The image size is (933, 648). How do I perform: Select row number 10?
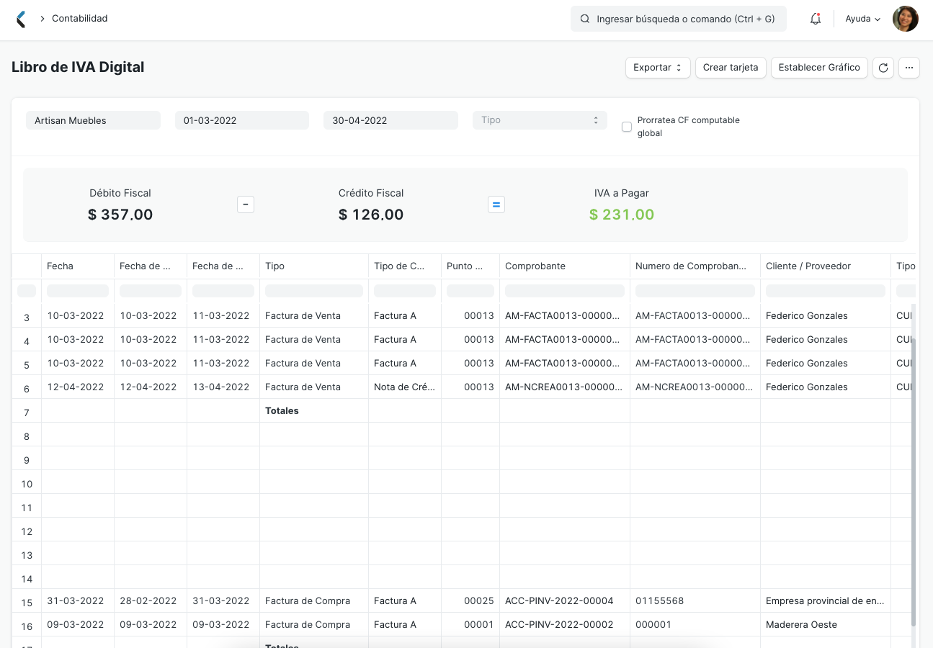point(27,482)
